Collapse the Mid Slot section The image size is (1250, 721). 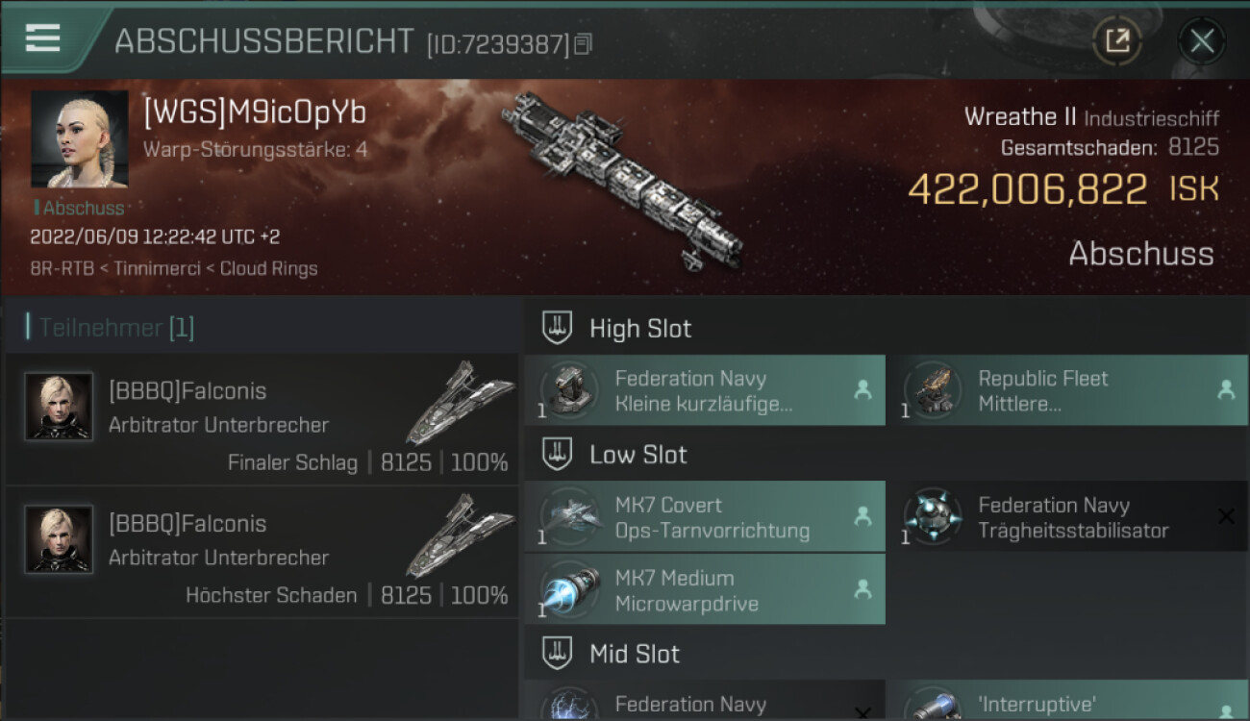[x=557, y=654]
